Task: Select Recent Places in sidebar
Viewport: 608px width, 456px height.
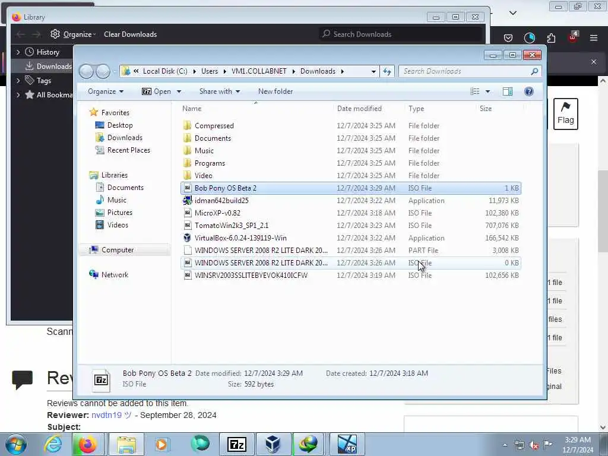Action: 128,150
